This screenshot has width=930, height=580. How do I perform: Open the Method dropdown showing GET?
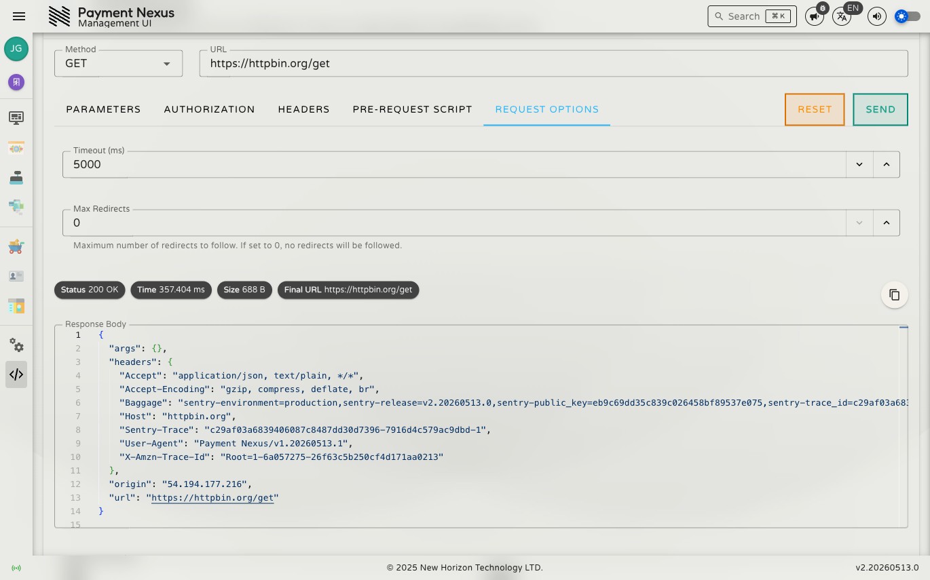pos(118,63)
